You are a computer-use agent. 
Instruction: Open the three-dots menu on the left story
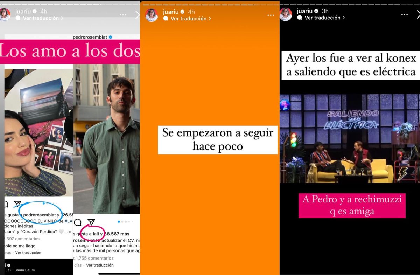tap(123, 15)
